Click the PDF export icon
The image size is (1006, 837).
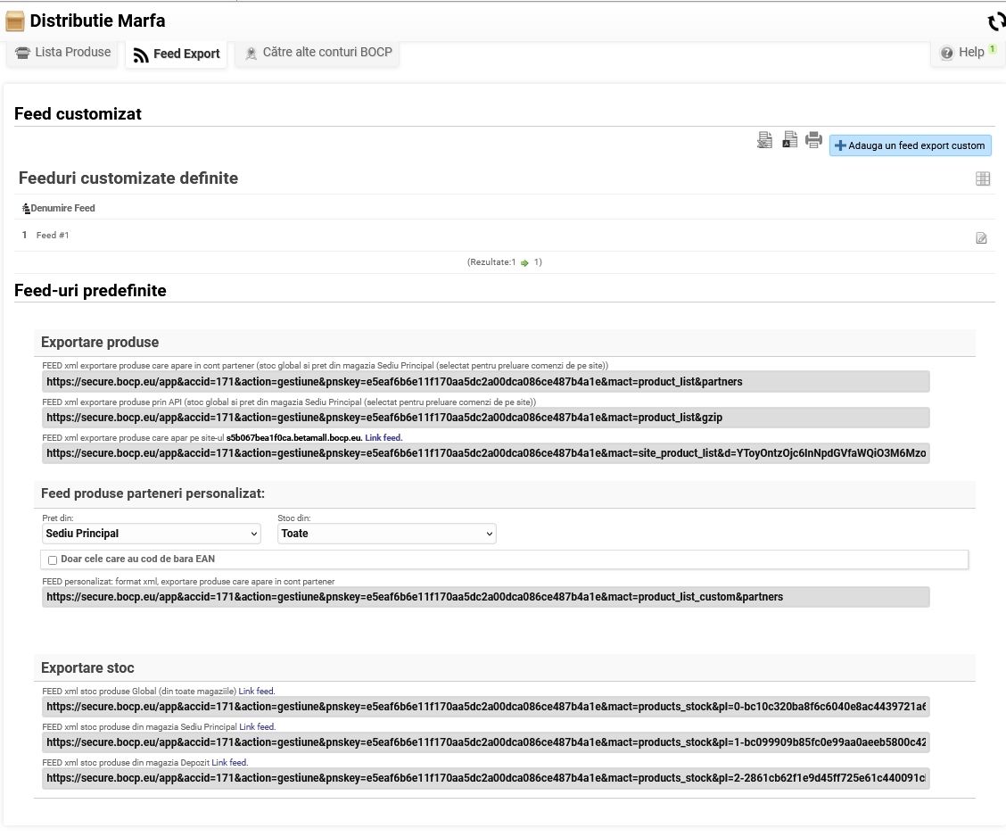pos(789,140)
